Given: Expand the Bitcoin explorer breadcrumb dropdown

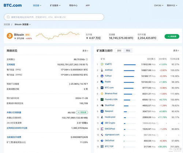Looking at the screenshot, I should [x=23, y=24].
